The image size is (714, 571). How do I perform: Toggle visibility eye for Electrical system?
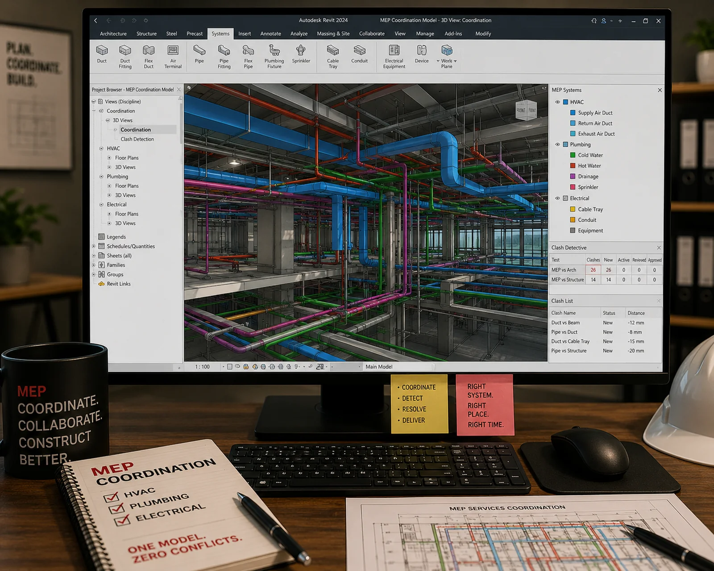(557, 199)
